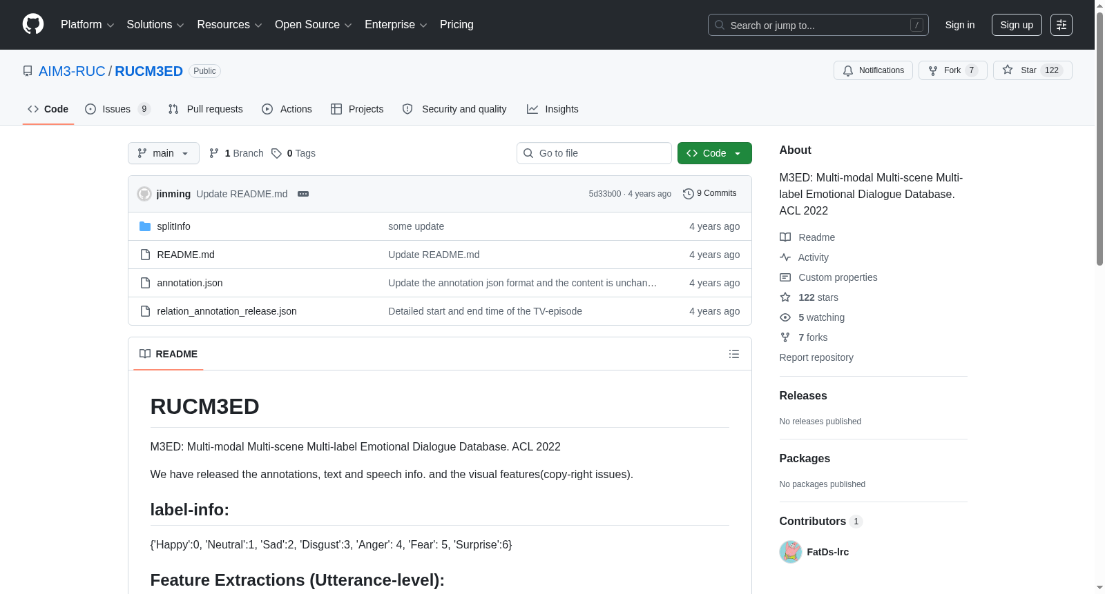Open FatDs-lrc contributor avatar

(x=791, y=552)
